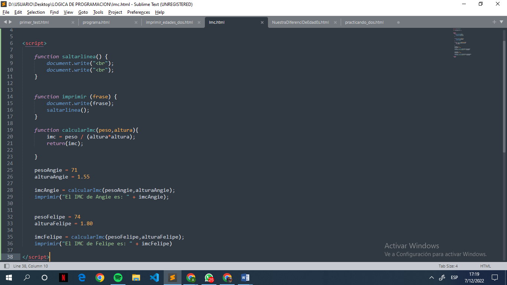Screen dimensions: 507x285
Task: Click line number 19 in gutter
Action: tap(10, 130)
